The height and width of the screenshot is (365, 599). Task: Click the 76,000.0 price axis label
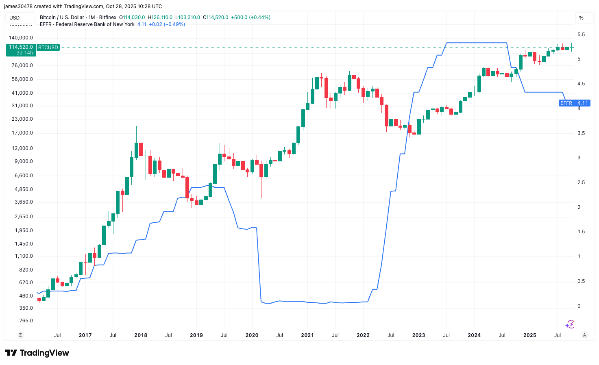pyautogui.click(x=22, y=65)
